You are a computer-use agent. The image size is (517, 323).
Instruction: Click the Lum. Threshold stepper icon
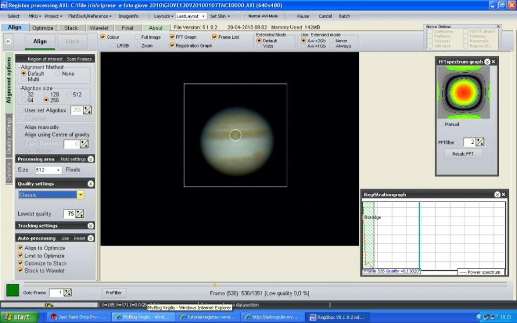coord(85,144)
